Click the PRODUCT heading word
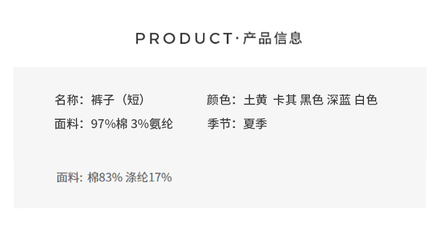Viewport: 441px width, 229px height. tap(184, 38)
